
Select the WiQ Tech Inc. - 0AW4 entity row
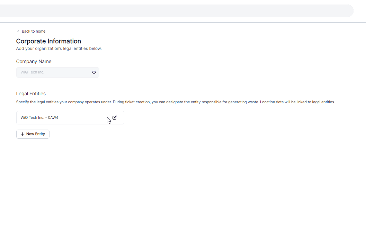(x=70, y=118)
